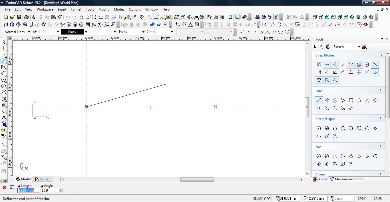Select the Text tool in left toolbar
This screenshot has height=202, width=390.
[4, 118]
